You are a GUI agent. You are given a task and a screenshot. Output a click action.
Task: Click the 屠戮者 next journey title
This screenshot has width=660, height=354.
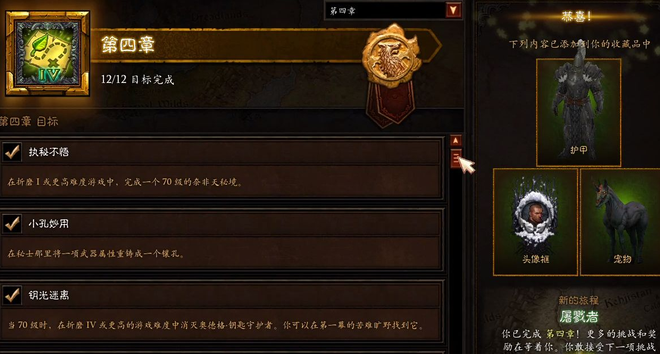(x=579, y=316)
